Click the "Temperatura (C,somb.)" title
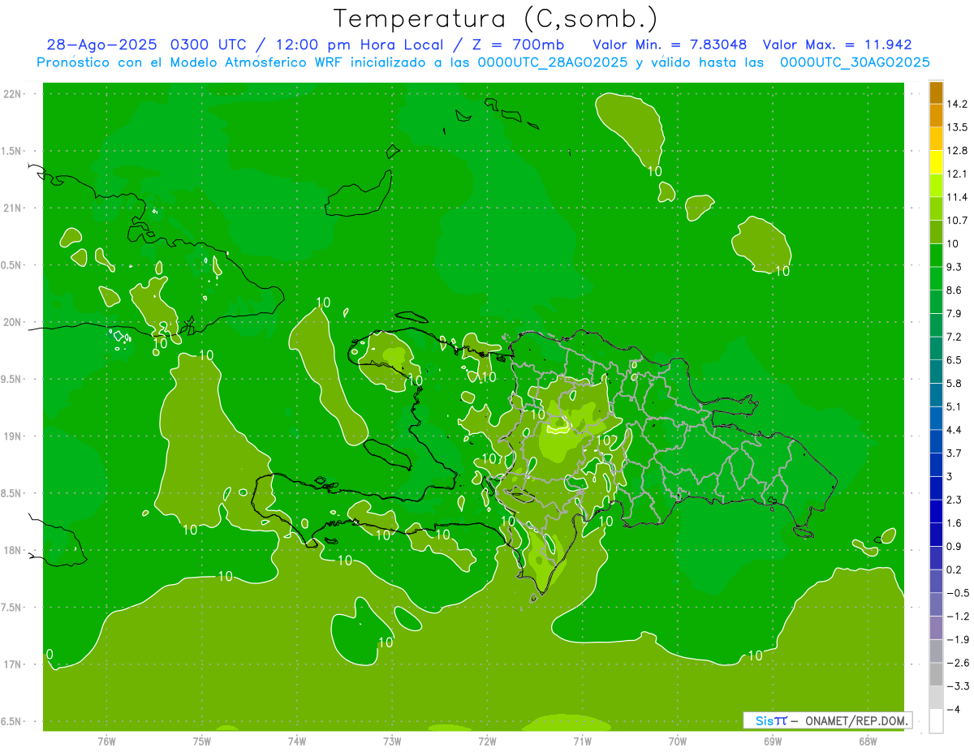Viewport: 974px width, 752px height. pos(495,19)
